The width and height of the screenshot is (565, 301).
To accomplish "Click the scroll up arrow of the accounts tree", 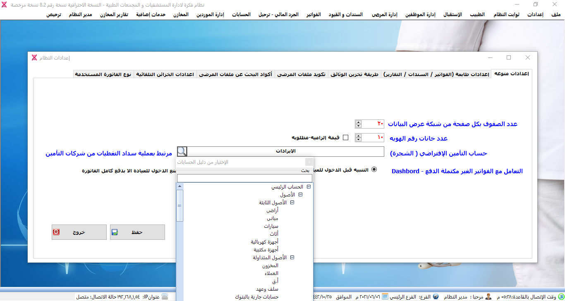I will point(180,186).
